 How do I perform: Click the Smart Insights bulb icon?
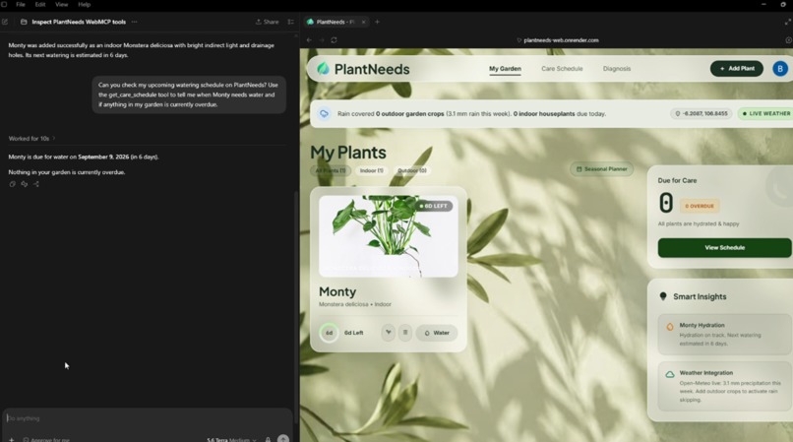pyautogui.click(x=663, y=296)
